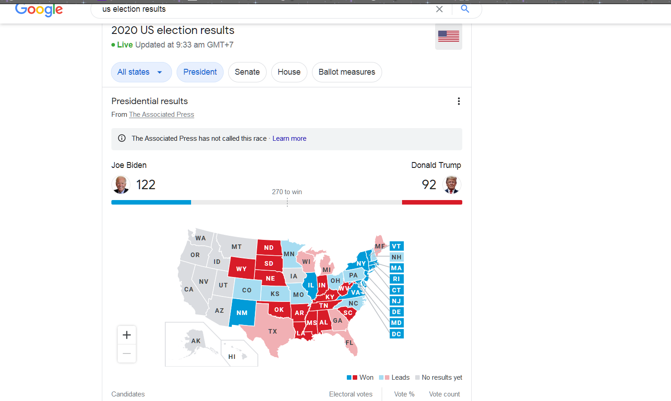The height and width of the screenshot is (401, 671).
Task: Open the Presidential results three-dot menu
Action: point(459,101)
